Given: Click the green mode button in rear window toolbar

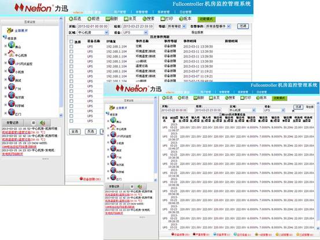Looking at the screenshot, I should tap(207, 19).
